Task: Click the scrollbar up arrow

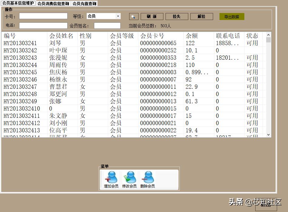Action: pyautogui.click(x=267, y=35)
